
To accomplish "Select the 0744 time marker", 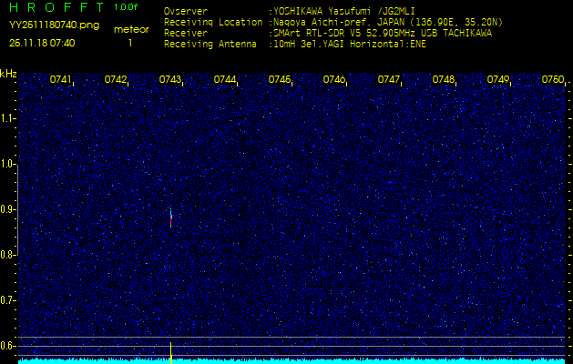I will (224, 79).
